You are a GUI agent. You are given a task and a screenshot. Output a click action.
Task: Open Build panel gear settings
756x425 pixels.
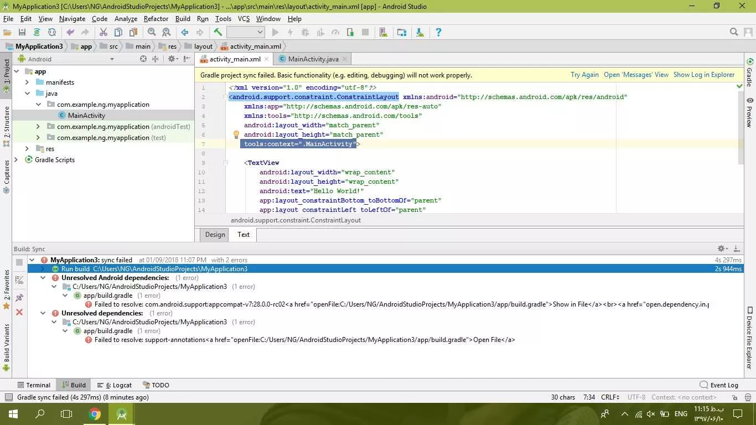coord(722,249)
